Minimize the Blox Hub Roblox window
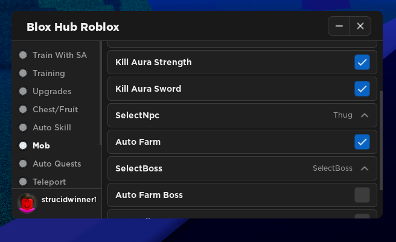 click(x=339, y=26)
